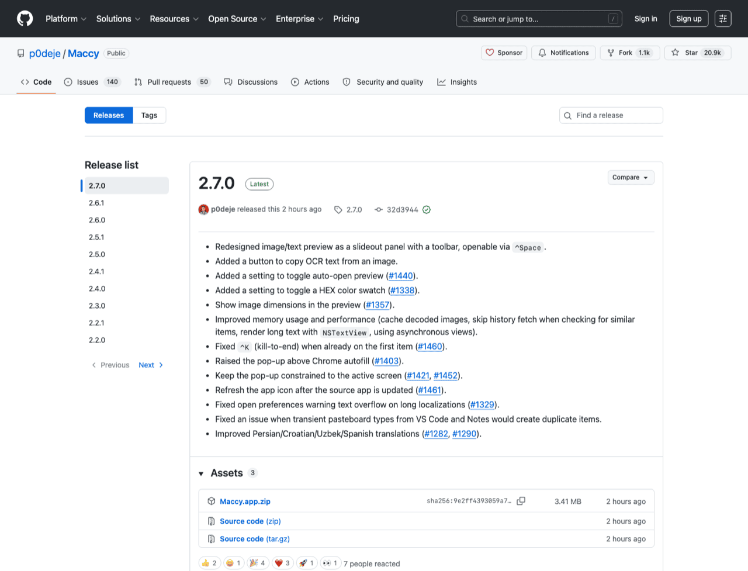748x571 pixels.
Task: Open the Actions tab
Action: [x=310, y=82]
